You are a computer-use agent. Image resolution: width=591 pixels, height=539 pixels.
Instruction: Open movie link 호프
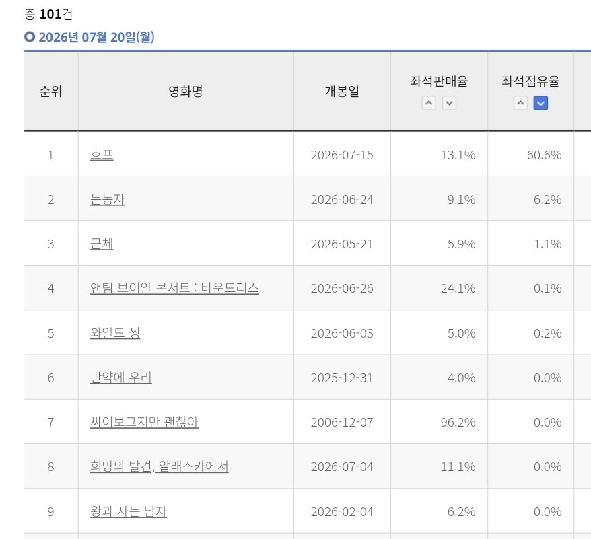click(102, 155)
